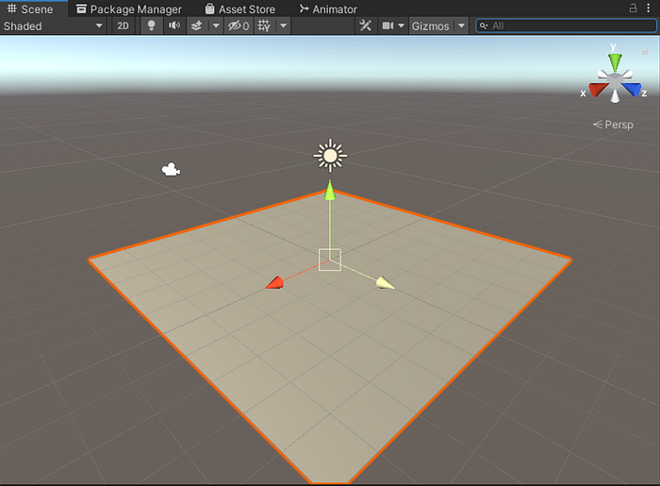Click the red X-axis cone on orientation gizmo
This screenshot has width=660, height=486.
[x=594, y=89]
